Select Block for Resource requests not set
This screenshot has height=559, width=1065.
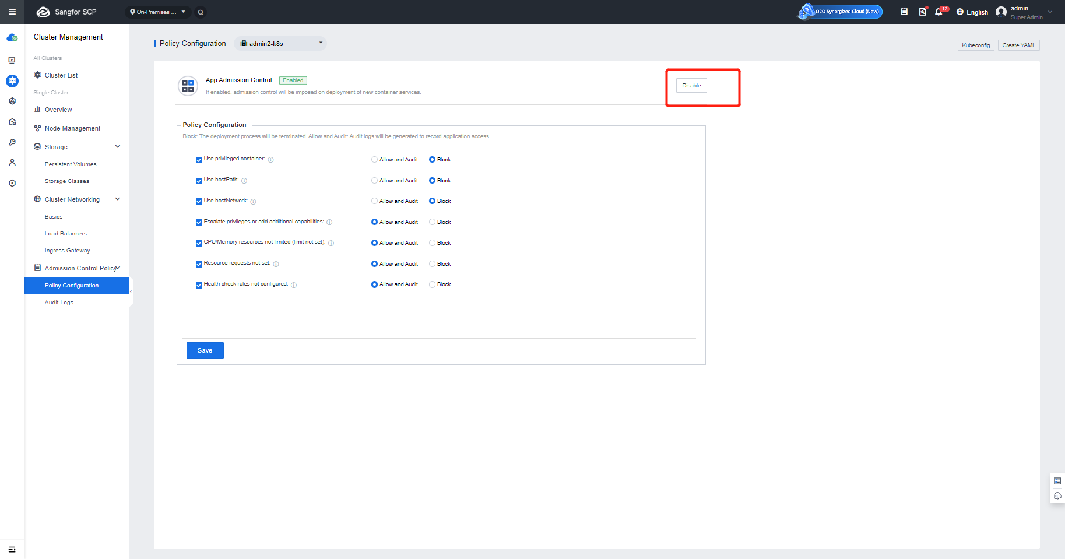click(x=432, y=264)
